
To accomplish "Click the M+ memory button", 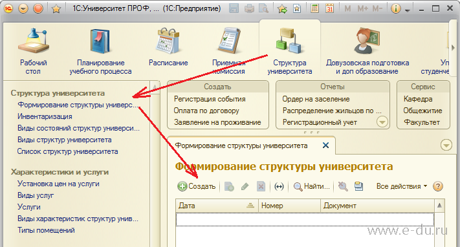I will pyautogui.click(x=362, y=9).
